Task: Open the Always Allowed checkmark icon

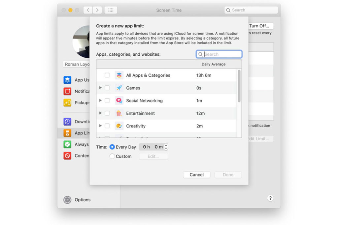Action: (67, 144)
